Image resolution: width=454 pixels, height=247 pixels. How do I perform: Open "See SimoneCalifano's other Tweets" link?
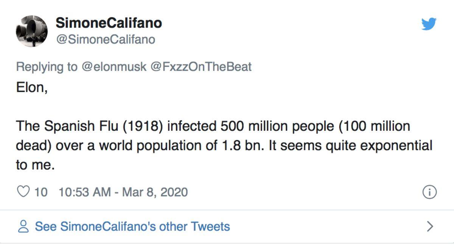[132, 227]
